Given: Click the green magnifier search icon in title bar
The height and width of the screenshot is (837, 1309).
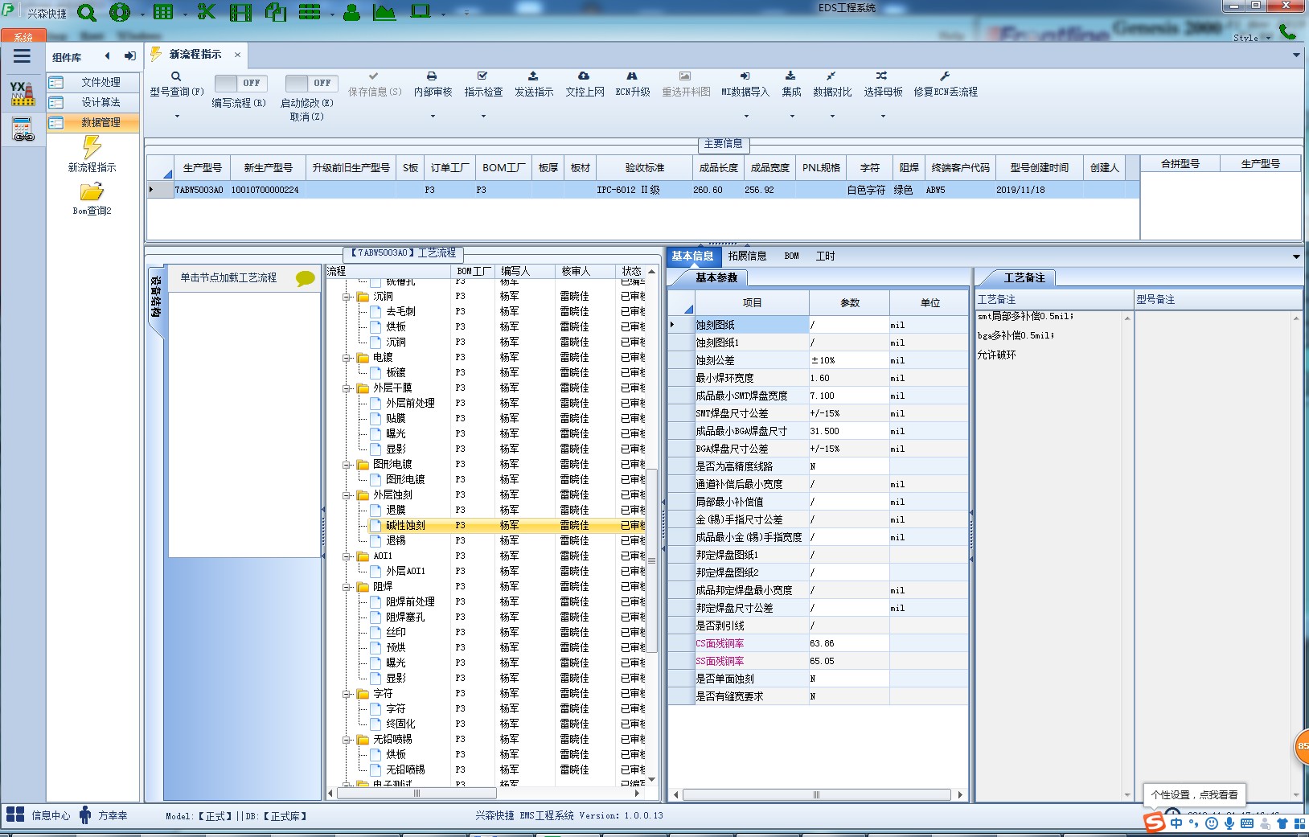Looking at the screenshot, I should pos(87,12).
